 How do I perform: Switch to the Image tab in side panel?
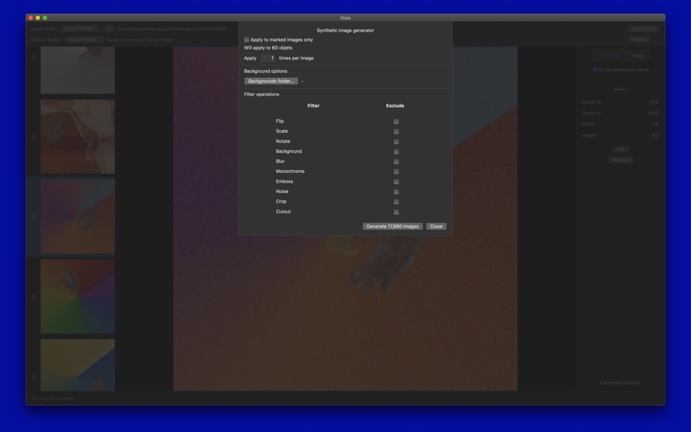pyautogui.click(x=638, y=55)
